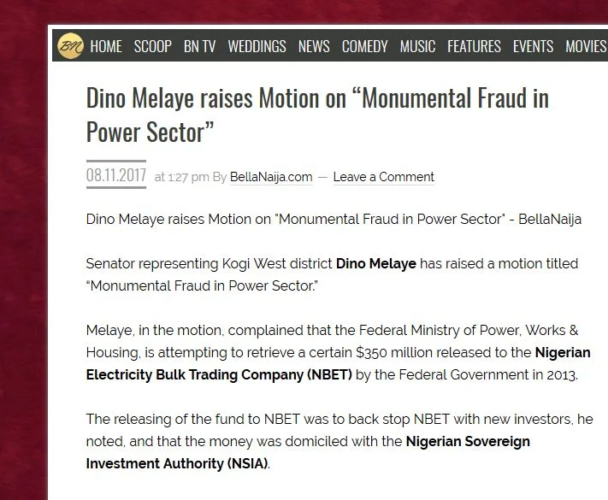Screen dimensions: 608x500
Task: Click the article subtitle line ending BellaNaija
Action: click(334, 220)
